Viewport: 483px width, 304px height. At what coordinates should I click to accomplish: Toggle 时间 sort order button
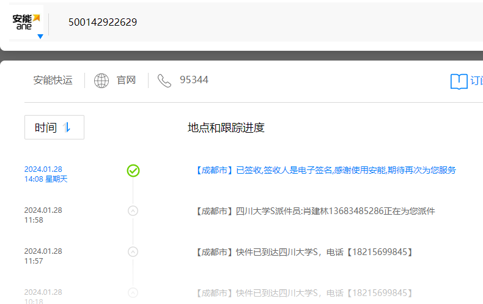pyautogui.click(x=54, y=127)
